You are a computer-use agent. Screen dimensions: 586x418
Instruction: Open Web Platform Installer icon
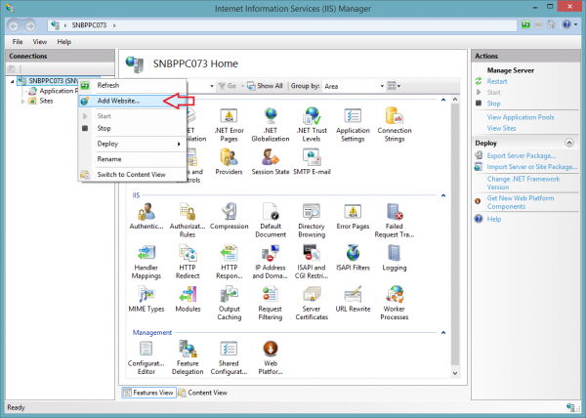271,357
